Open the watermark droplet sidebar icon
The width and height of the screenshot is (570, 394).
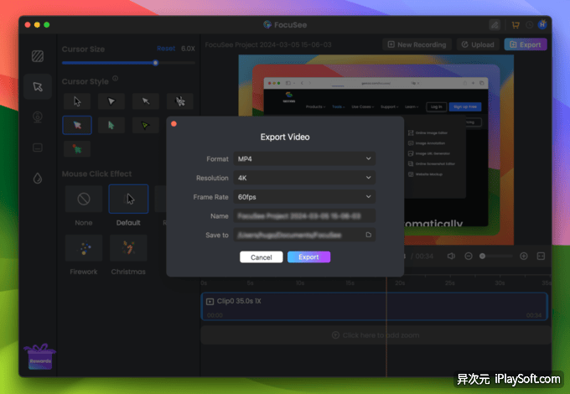pyautogui.click(x=38, y=178)
